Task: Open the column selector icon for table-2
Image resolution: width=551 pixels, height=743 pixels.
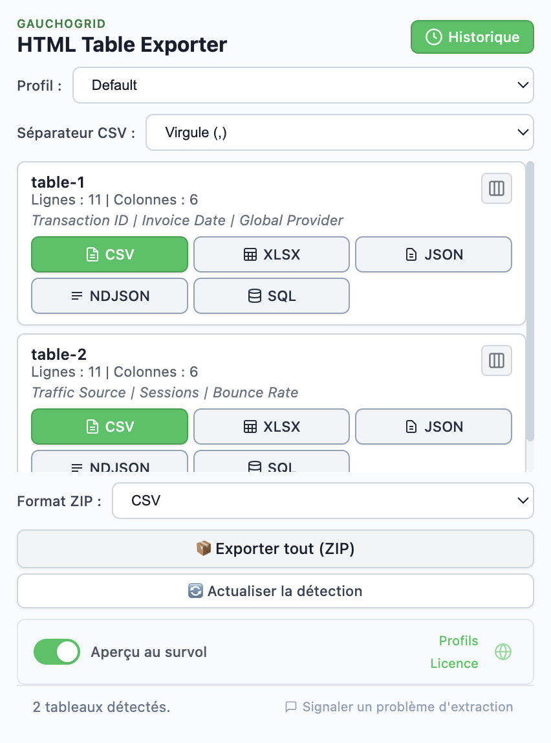Action: point(496,360)
